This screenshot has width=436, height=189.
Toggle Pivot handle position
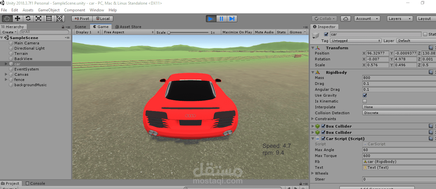(82, 19)
